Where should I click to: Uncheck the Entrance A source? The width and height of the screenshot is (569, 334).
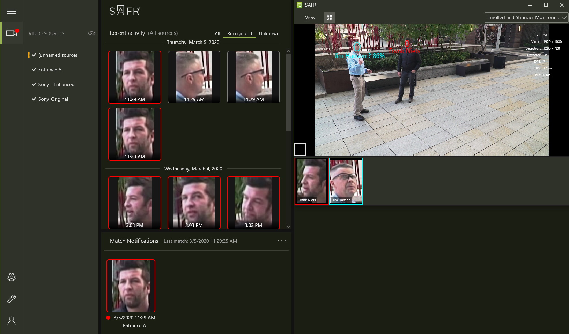34,70
